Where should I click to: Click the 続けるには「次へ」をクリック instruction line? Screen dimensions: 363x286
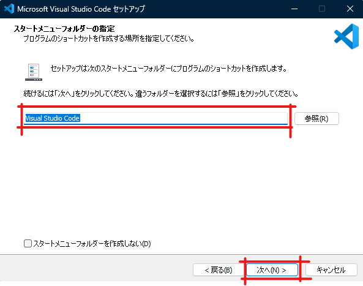pos(161,94)
